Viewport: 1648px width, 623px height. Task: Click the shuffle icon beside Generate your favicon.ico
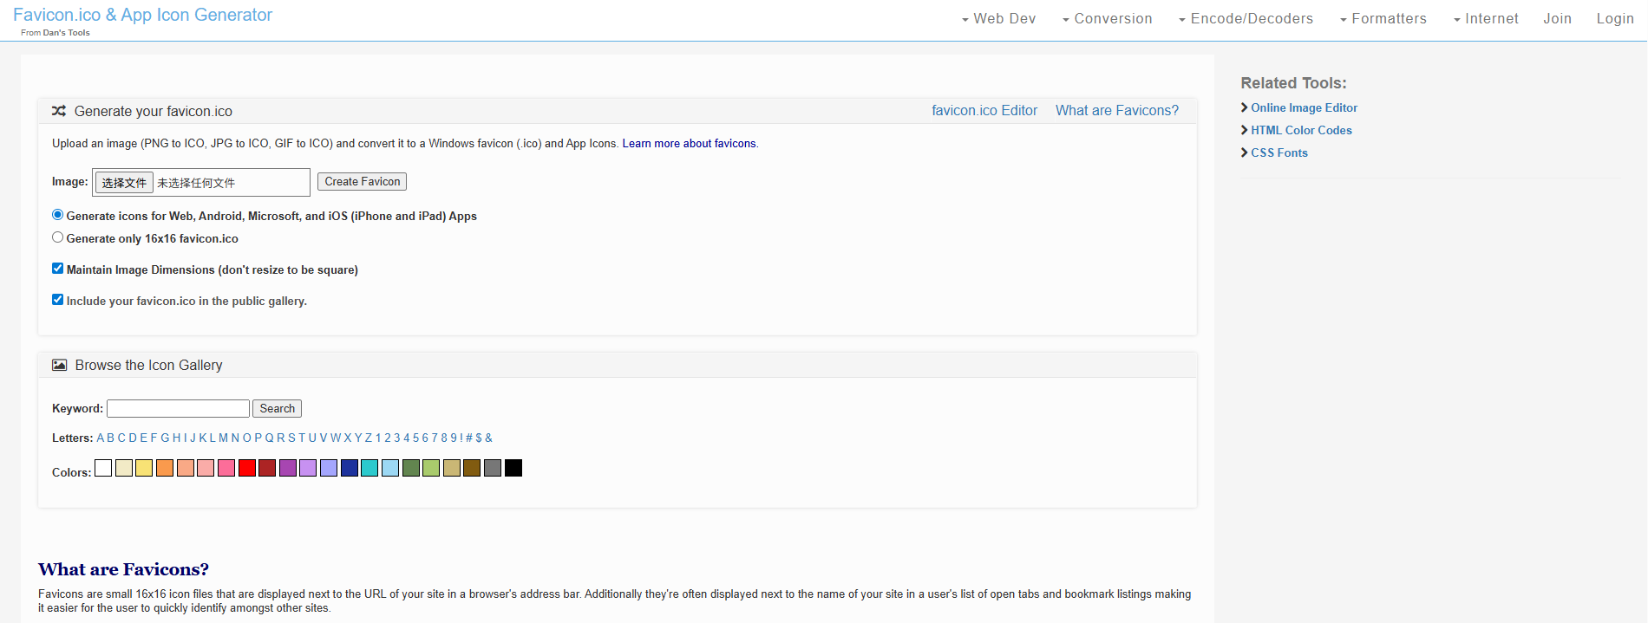pos(59,111)
